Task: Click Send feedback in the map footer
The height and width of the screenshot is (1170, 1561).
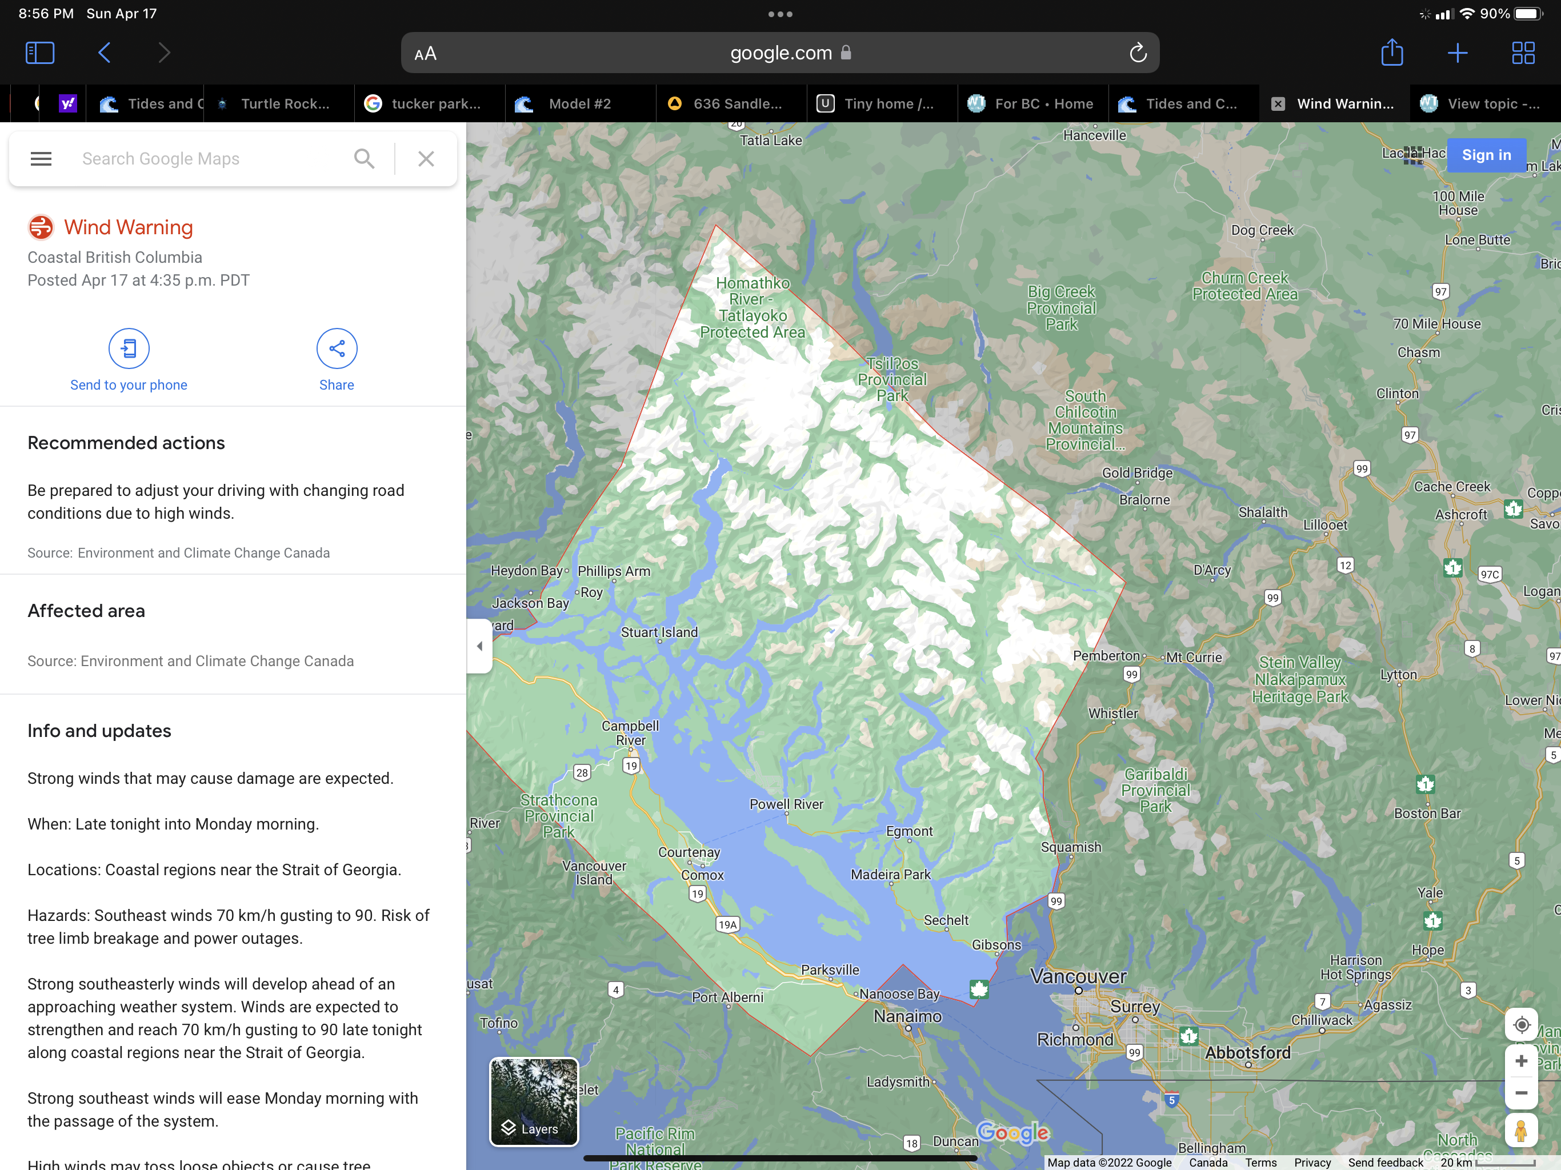Action: (x=1385, y=1162)
